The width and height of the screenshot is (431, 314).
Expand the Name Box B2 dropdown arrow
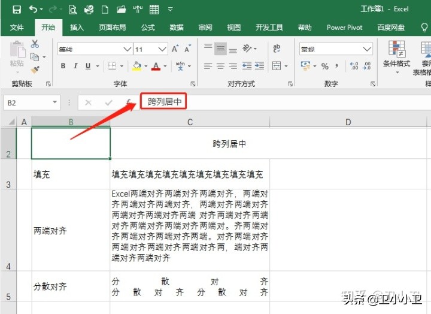(x=54, y=102)
